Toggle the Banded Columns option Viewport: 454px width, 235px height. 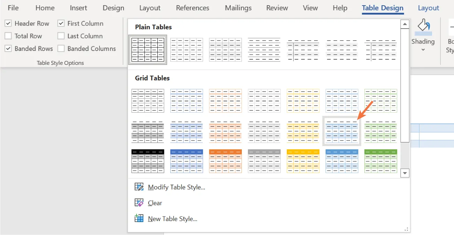tap(61, 49)
